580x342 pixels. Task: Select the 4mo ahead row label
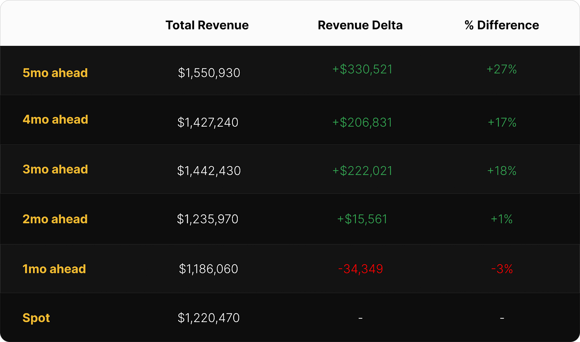point(55,120)
